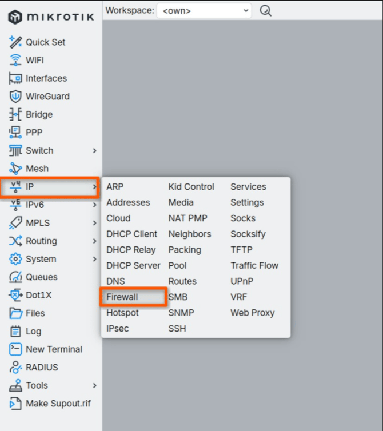Expand the Routing submenu chevron

(94, 241)
